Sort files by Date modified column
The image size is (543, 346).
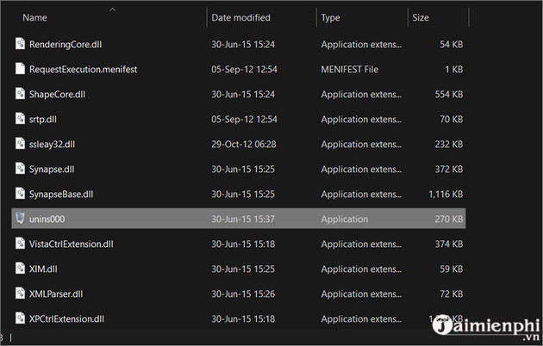(x=240, y=17)
